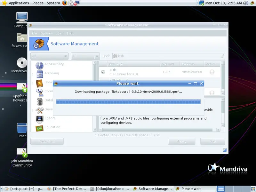Viewport: 256px width, 192px height.
Task: Click the Quit button
Action: [212, 141]
